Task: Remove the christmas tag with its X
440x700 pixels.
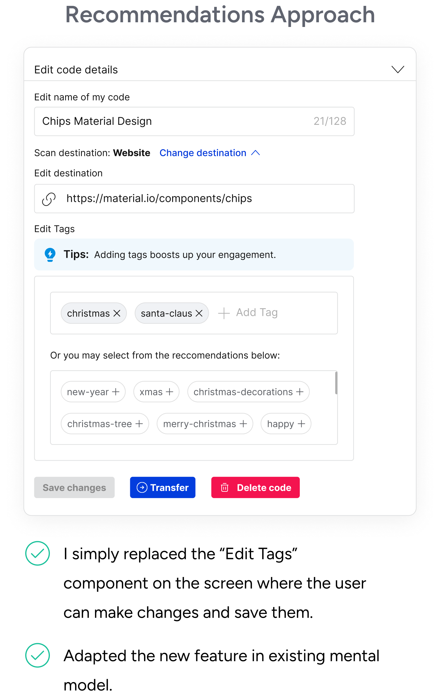Action: click(117, 313)
